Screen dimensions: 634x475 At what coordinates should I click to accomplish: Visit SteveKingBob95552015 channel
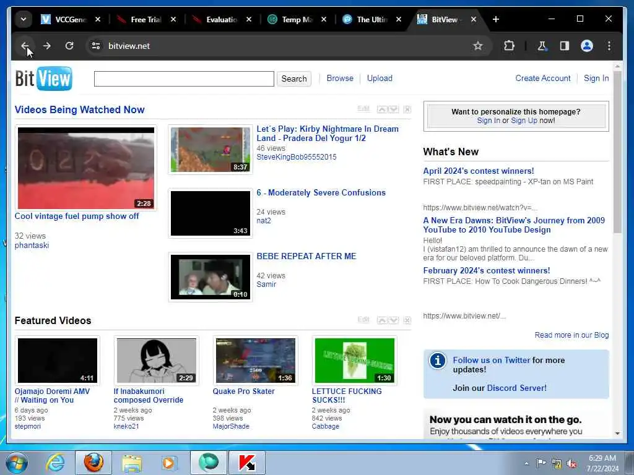click(x=297, y=157)
